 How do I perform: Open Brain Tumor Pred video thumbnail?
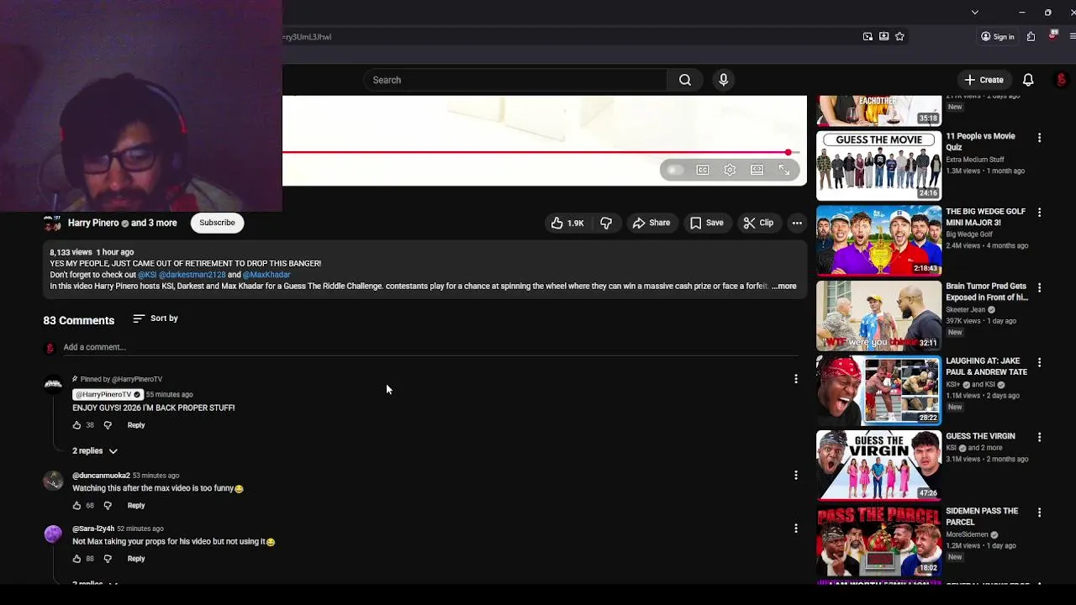pyautogui.click(x=878, y=315)
